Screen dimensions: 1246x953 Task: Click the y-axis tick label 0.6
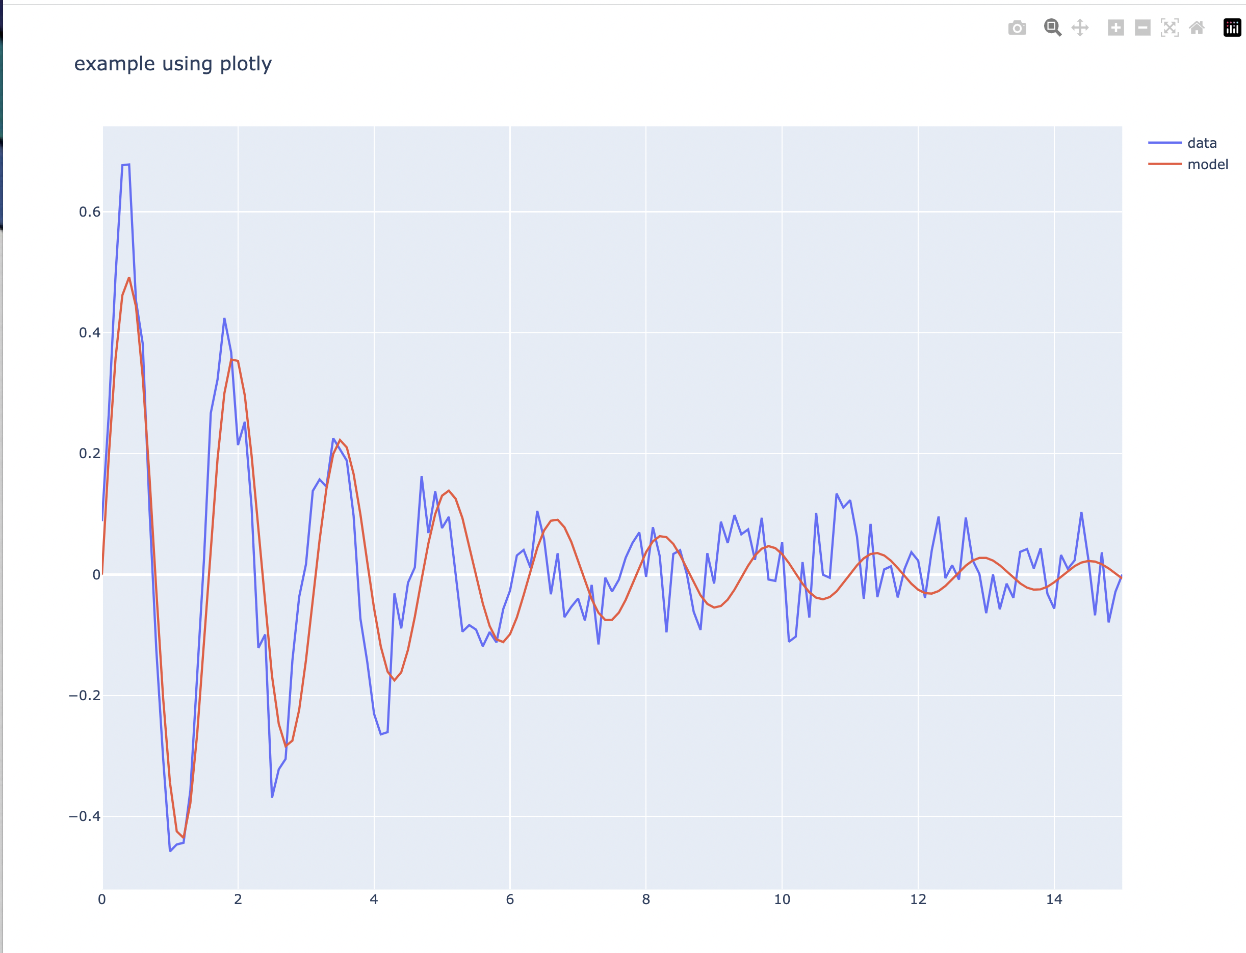click(90, 212)
